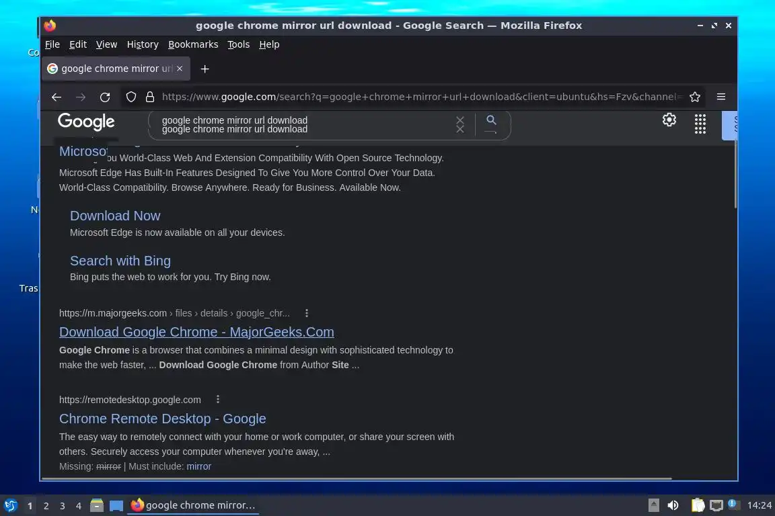Screen dimensions: 775x516
Task: Click the 14:24 taskbar clock
Action: coord(759,505)
